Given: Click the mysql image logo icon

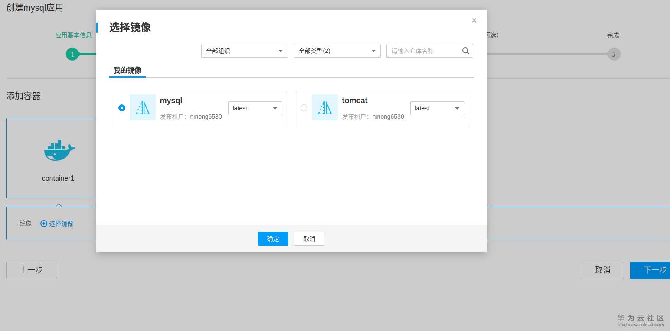Looking at the screenshot, I should click(143, 107).
